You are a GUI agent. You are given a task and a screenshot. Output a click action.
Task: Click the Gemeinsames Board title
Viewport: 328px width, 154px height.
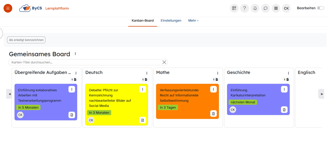coord(40,54)
